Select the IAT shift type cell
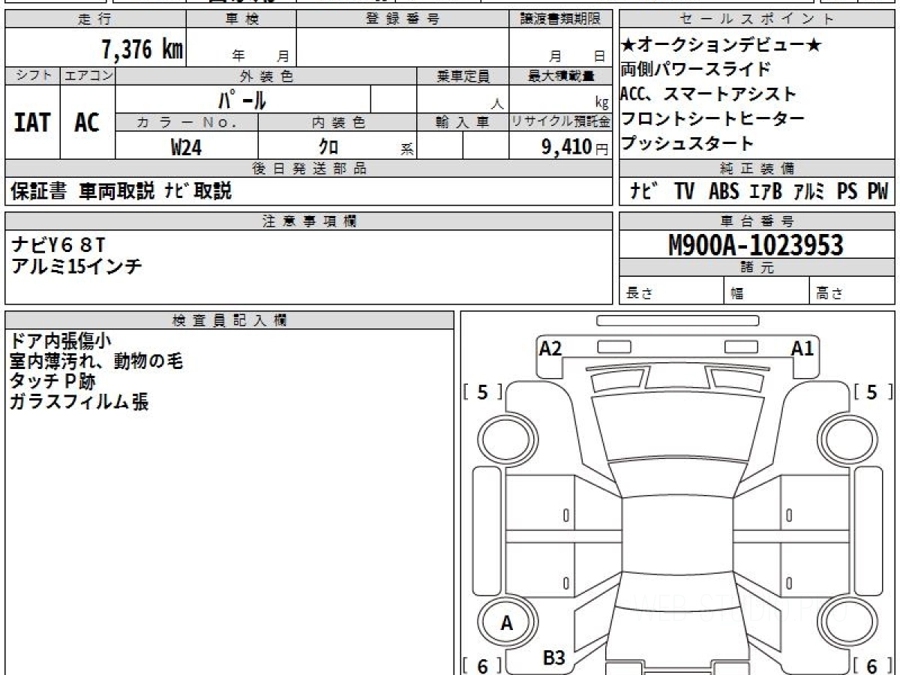The height and width of the screenshot is (675, 900). click(x=32, y=122)
